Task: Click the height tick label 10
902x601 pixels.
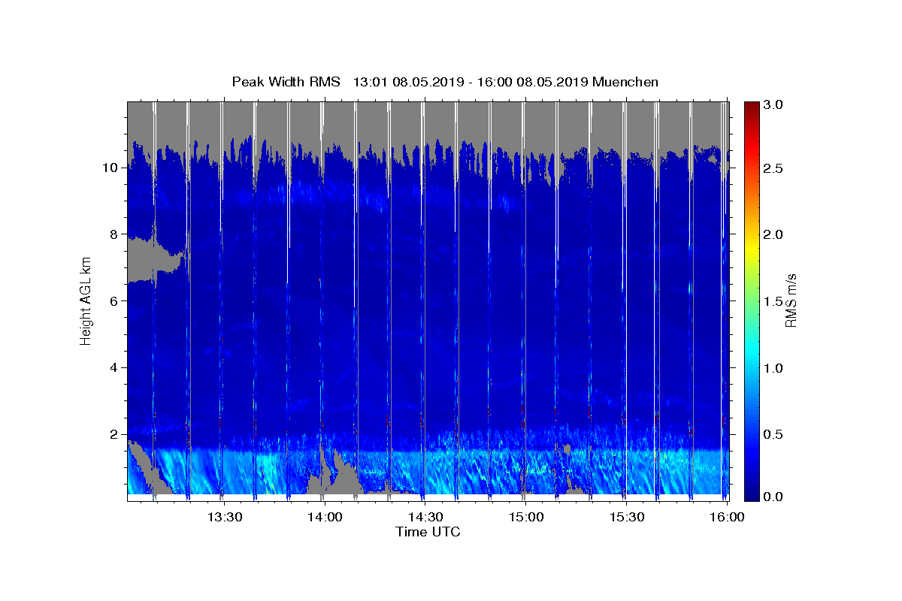Action: click(x=109, y=168)
